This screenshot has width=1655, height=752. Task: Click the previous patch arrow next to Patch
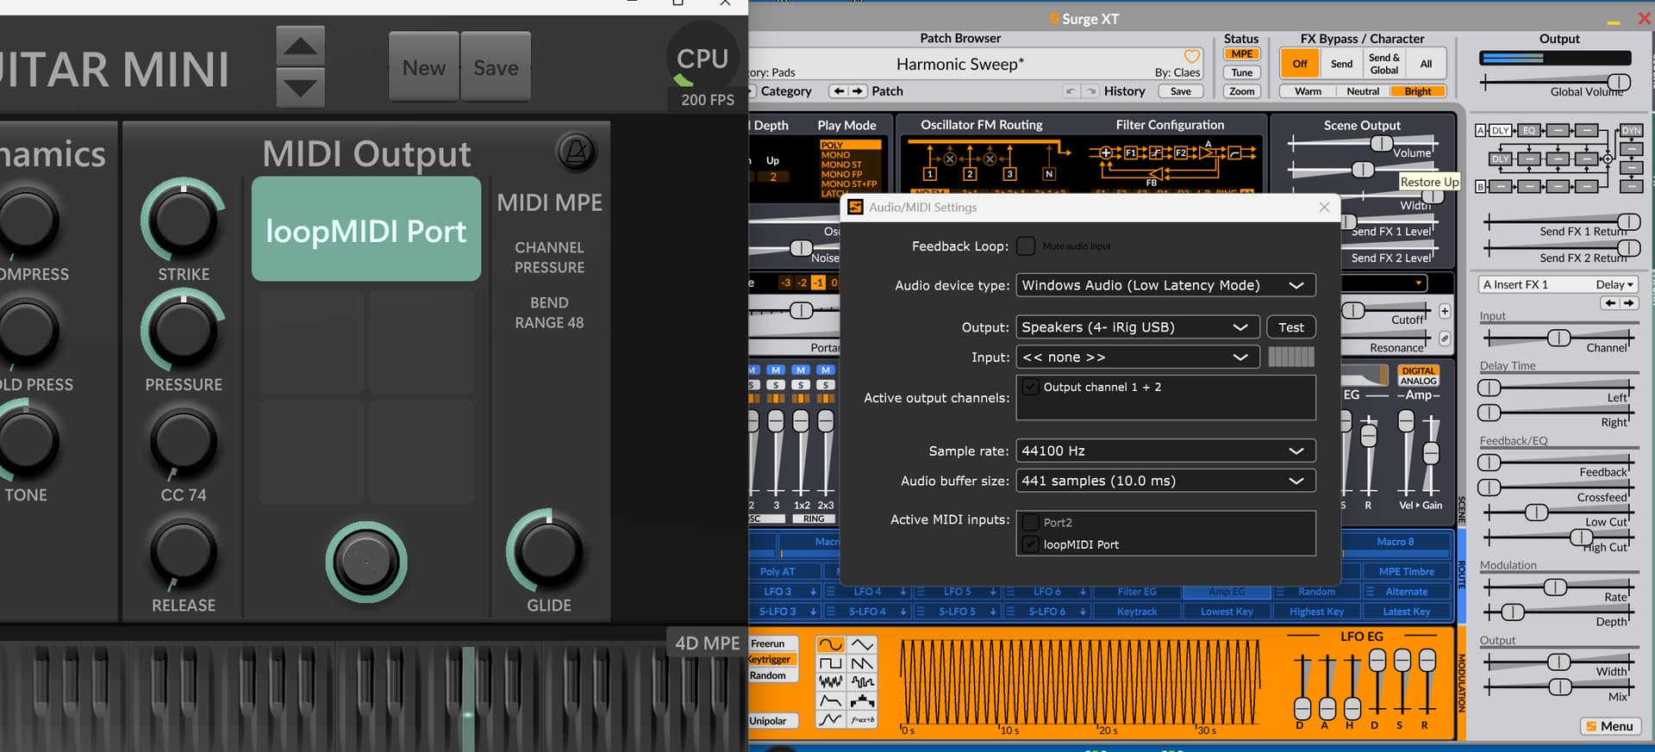(x=839, y=90)
